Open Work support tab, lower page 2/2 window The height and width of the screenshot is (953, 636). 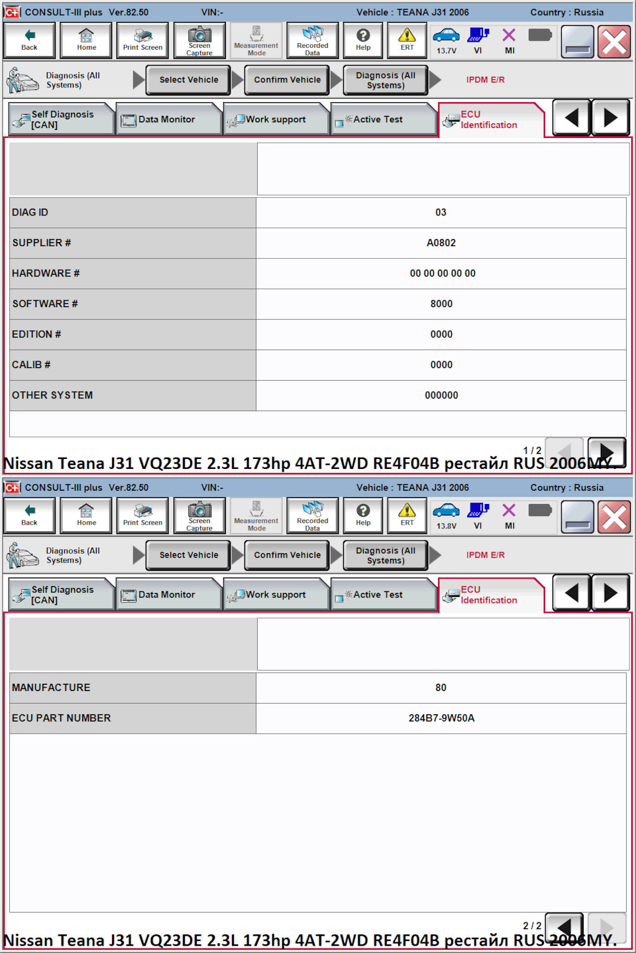[276, 595]
